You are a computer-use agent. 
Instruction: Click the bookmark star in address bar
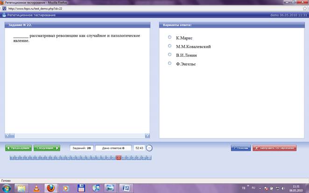pyautogui.click(x=305, y=9)
